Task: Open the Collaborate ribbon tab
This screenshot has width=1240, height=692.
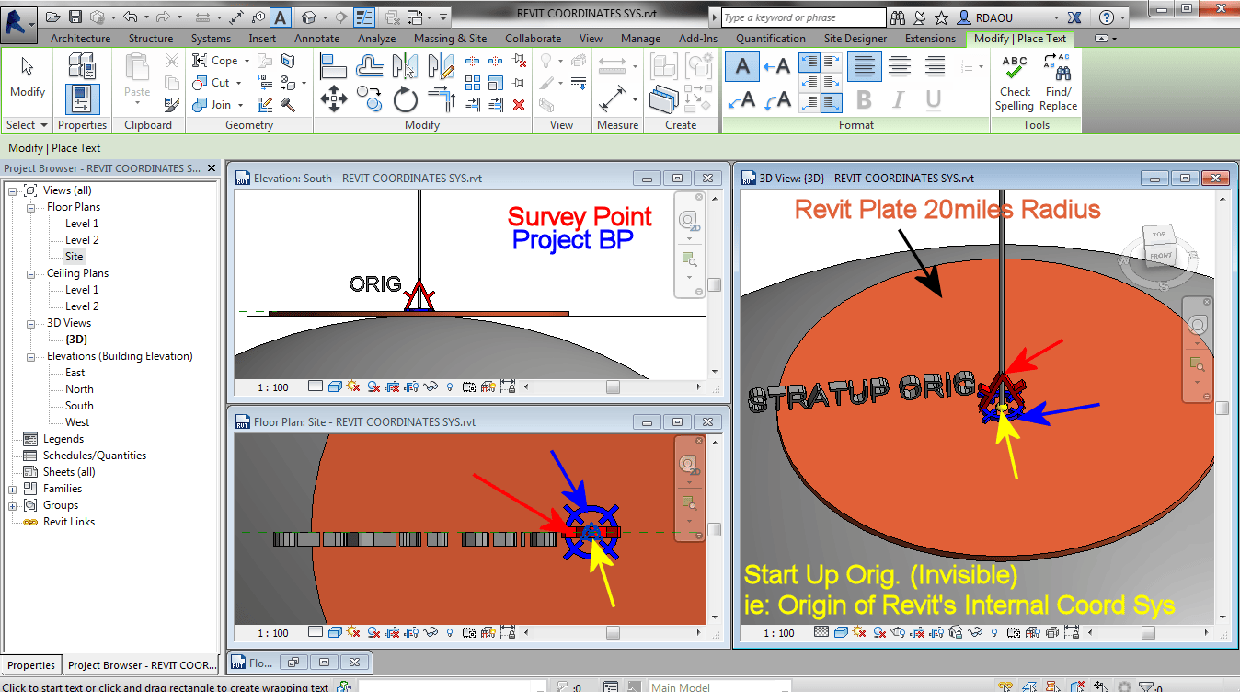Action: coord(533,39)
